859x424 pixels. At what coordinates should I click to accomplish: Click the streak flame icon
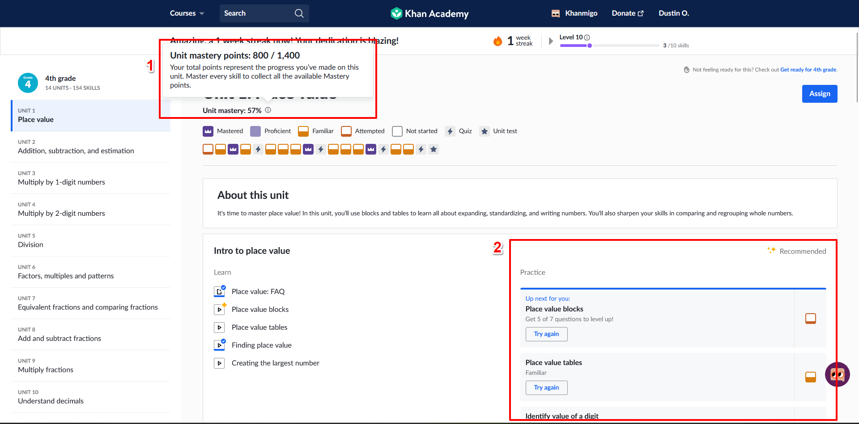(x=498, y=41)
